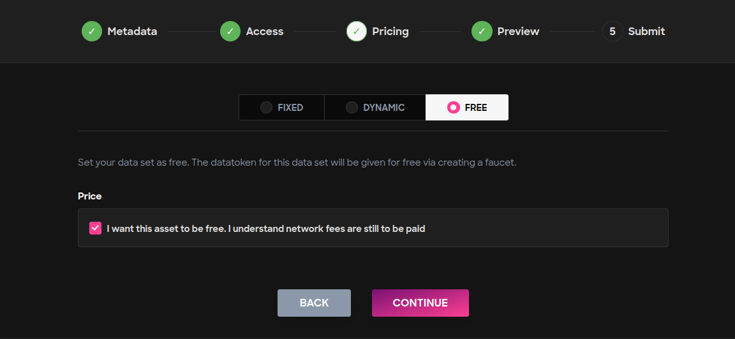Click the green checkmark icon beside Access
Screen dimensions: 735x339
point(230,31)
